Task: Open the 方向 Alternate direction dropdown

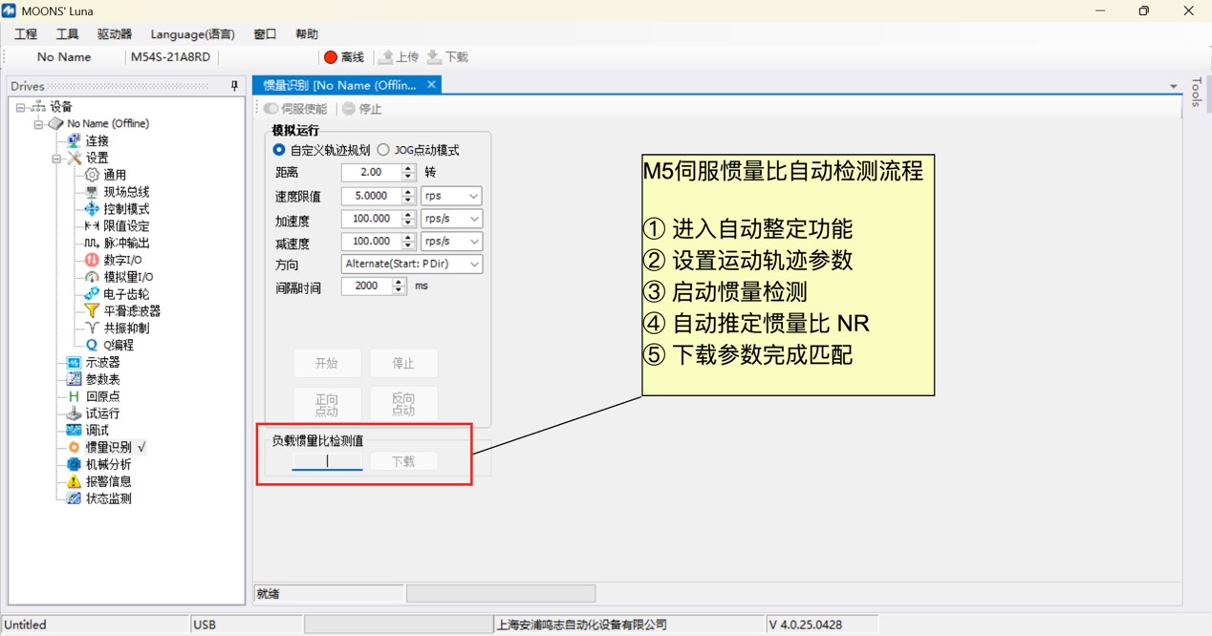Action: click(412, 265)
